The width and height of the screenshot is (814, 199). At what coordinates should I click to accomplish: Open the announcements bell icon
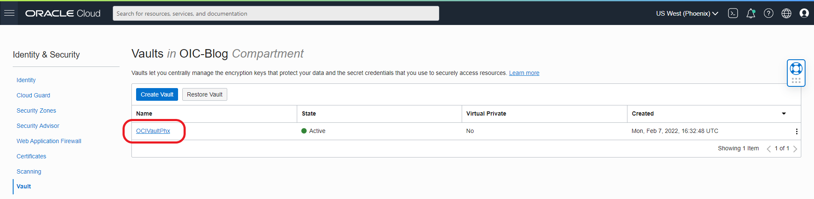point(751,14)
